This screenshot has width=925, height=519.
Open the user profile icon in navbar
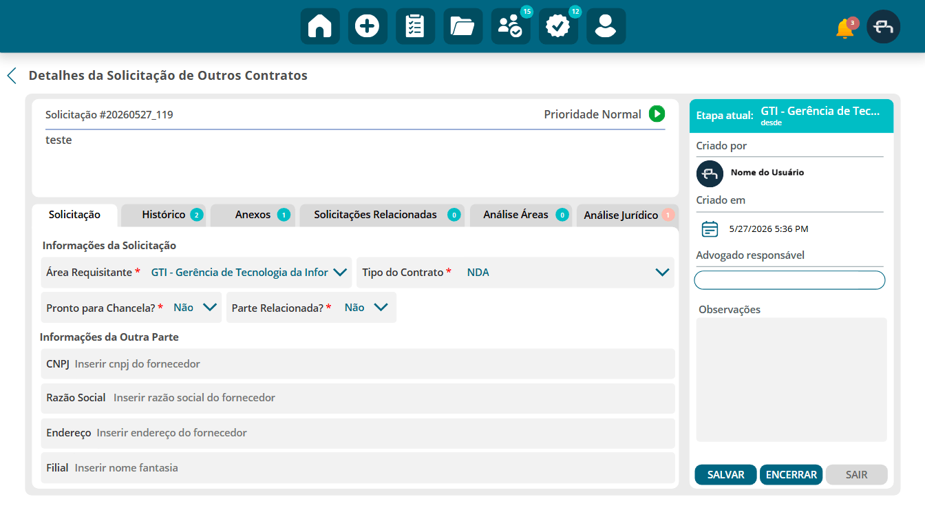tap(606, 26)
